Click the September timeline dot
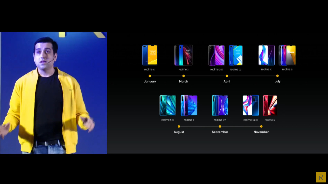The width and height of the screenshot is (328, 184). tap(220, 126)
